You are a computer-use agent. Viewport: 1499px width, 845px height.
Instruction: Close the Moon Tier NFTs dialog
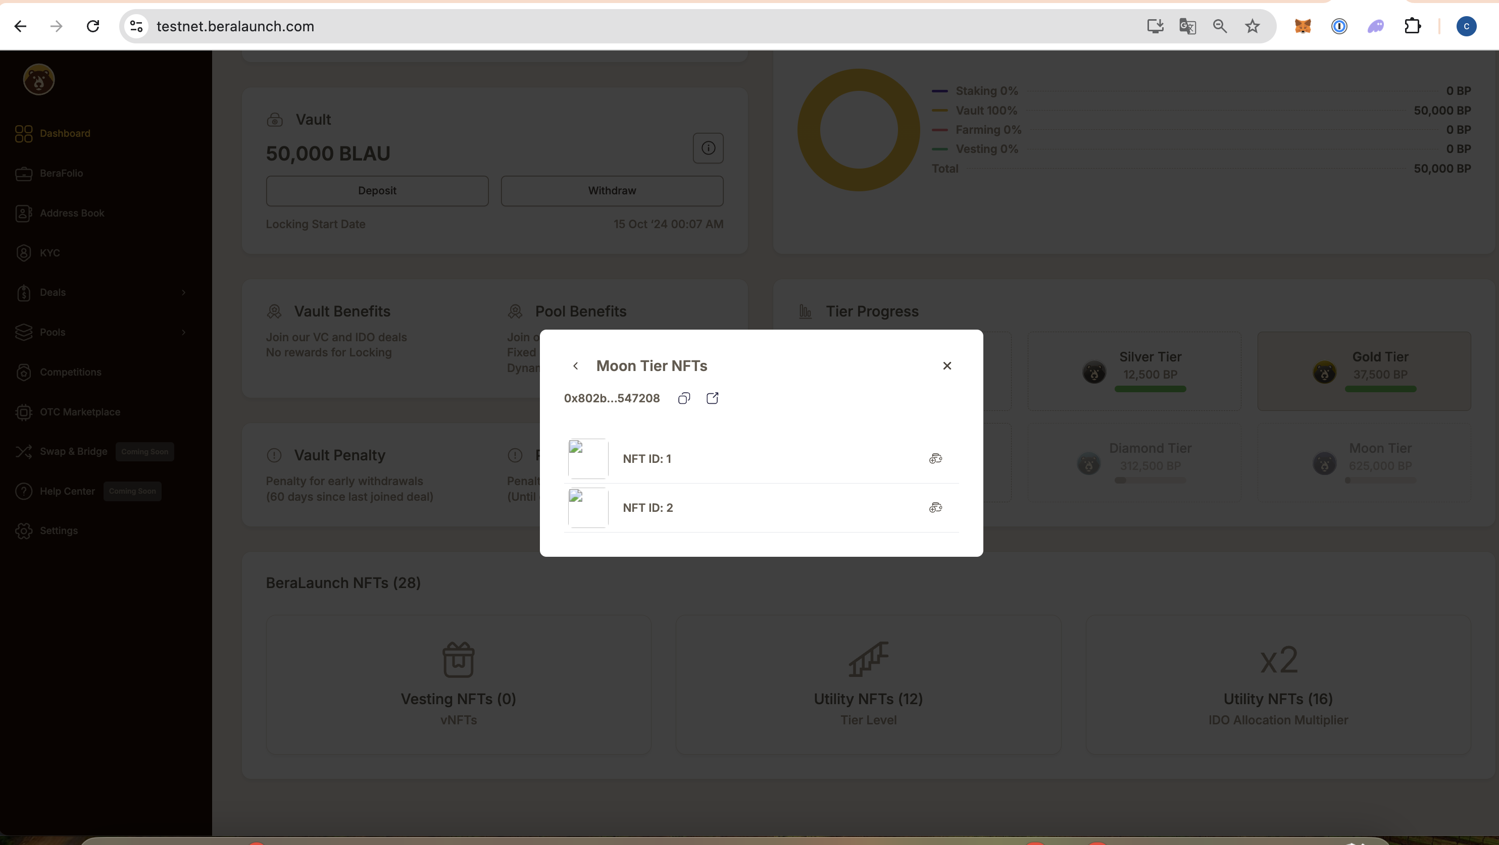click(x=947, y=366)
